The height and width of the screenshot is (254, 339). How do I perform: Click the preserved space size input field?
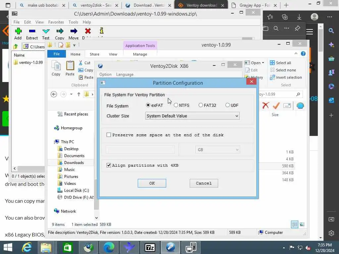[140, 150]
